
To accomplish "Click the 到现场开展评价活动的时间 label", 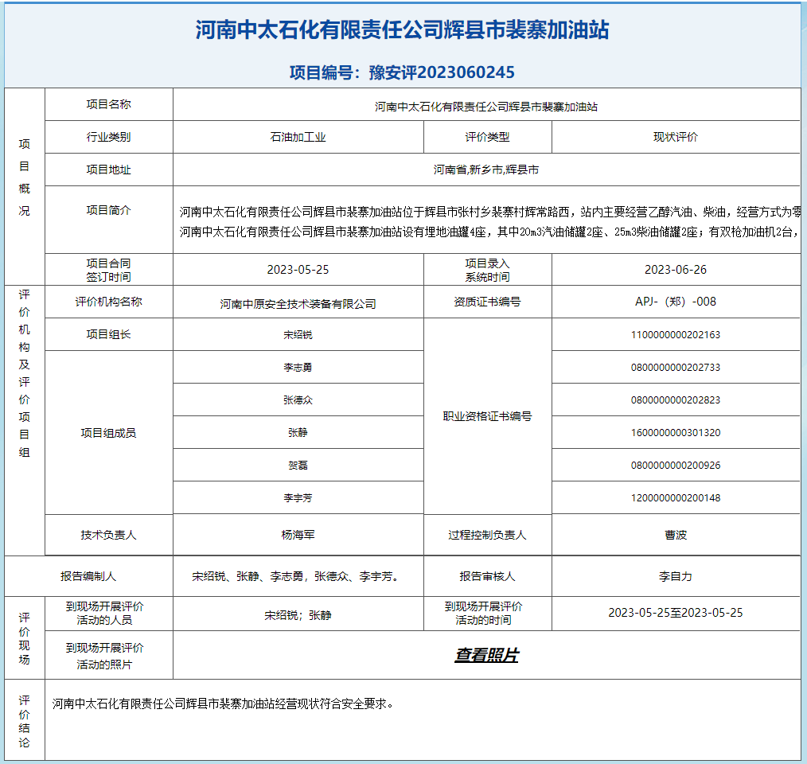I will [x=483, y=613].
